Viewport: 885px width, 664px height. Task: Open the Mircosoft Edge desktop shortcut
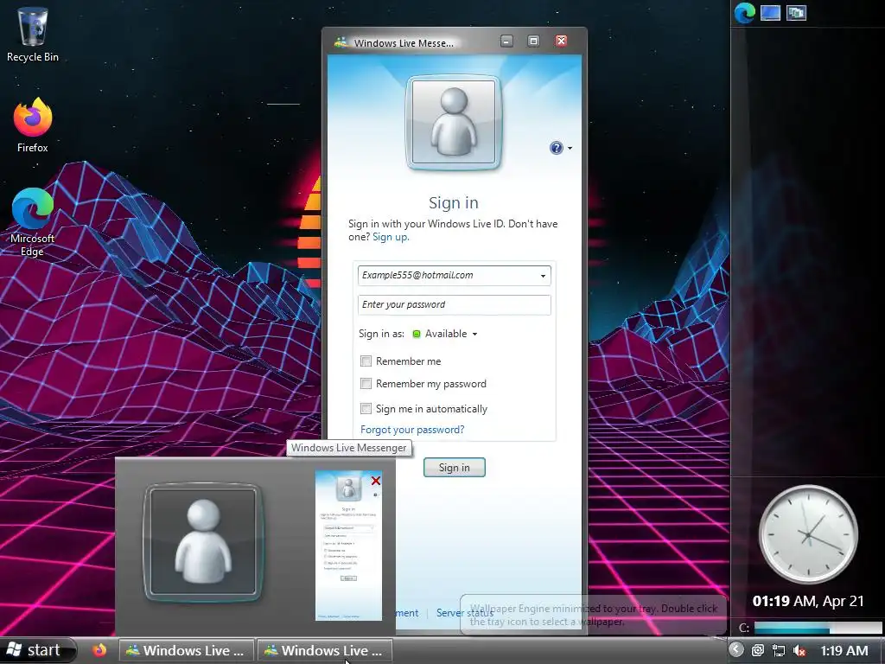pyautogui.click(x=33, y=222)
